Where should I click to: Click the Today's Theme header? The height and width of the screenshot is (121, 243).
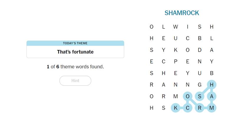click(75, 43)
